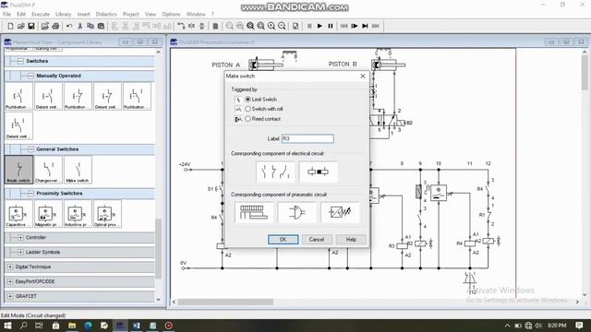Click the single step simulation icon
Viewport: 591px width, 332px height.
(355, 26)
